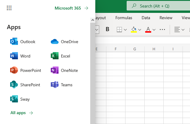Click the app launcher waffle icon
Viewport: 190px width, 124px height.
point(9,8)
